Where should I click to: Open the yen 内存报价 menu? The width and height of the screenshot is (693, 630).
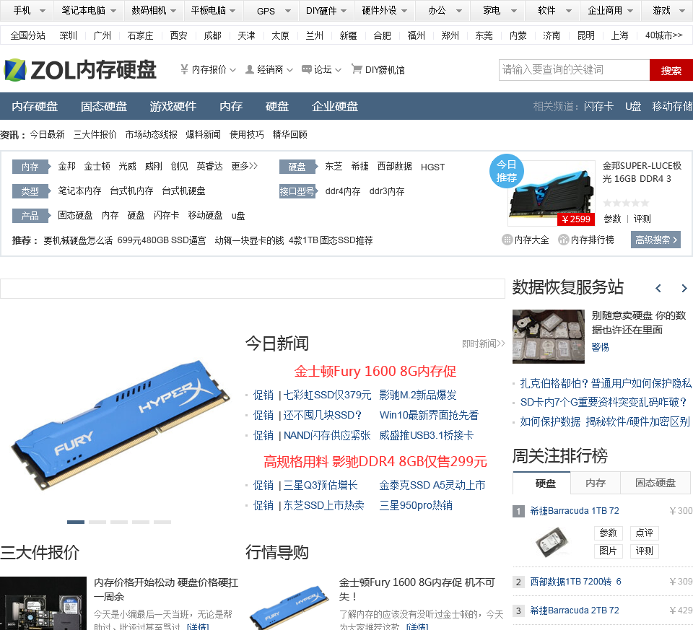[208, 70]
